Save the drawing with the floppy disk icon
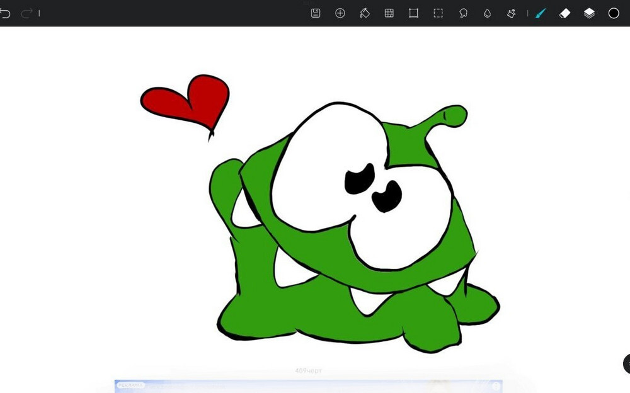Image resolution: width=630 pixels, height=393 pixels. click(316, 13)
